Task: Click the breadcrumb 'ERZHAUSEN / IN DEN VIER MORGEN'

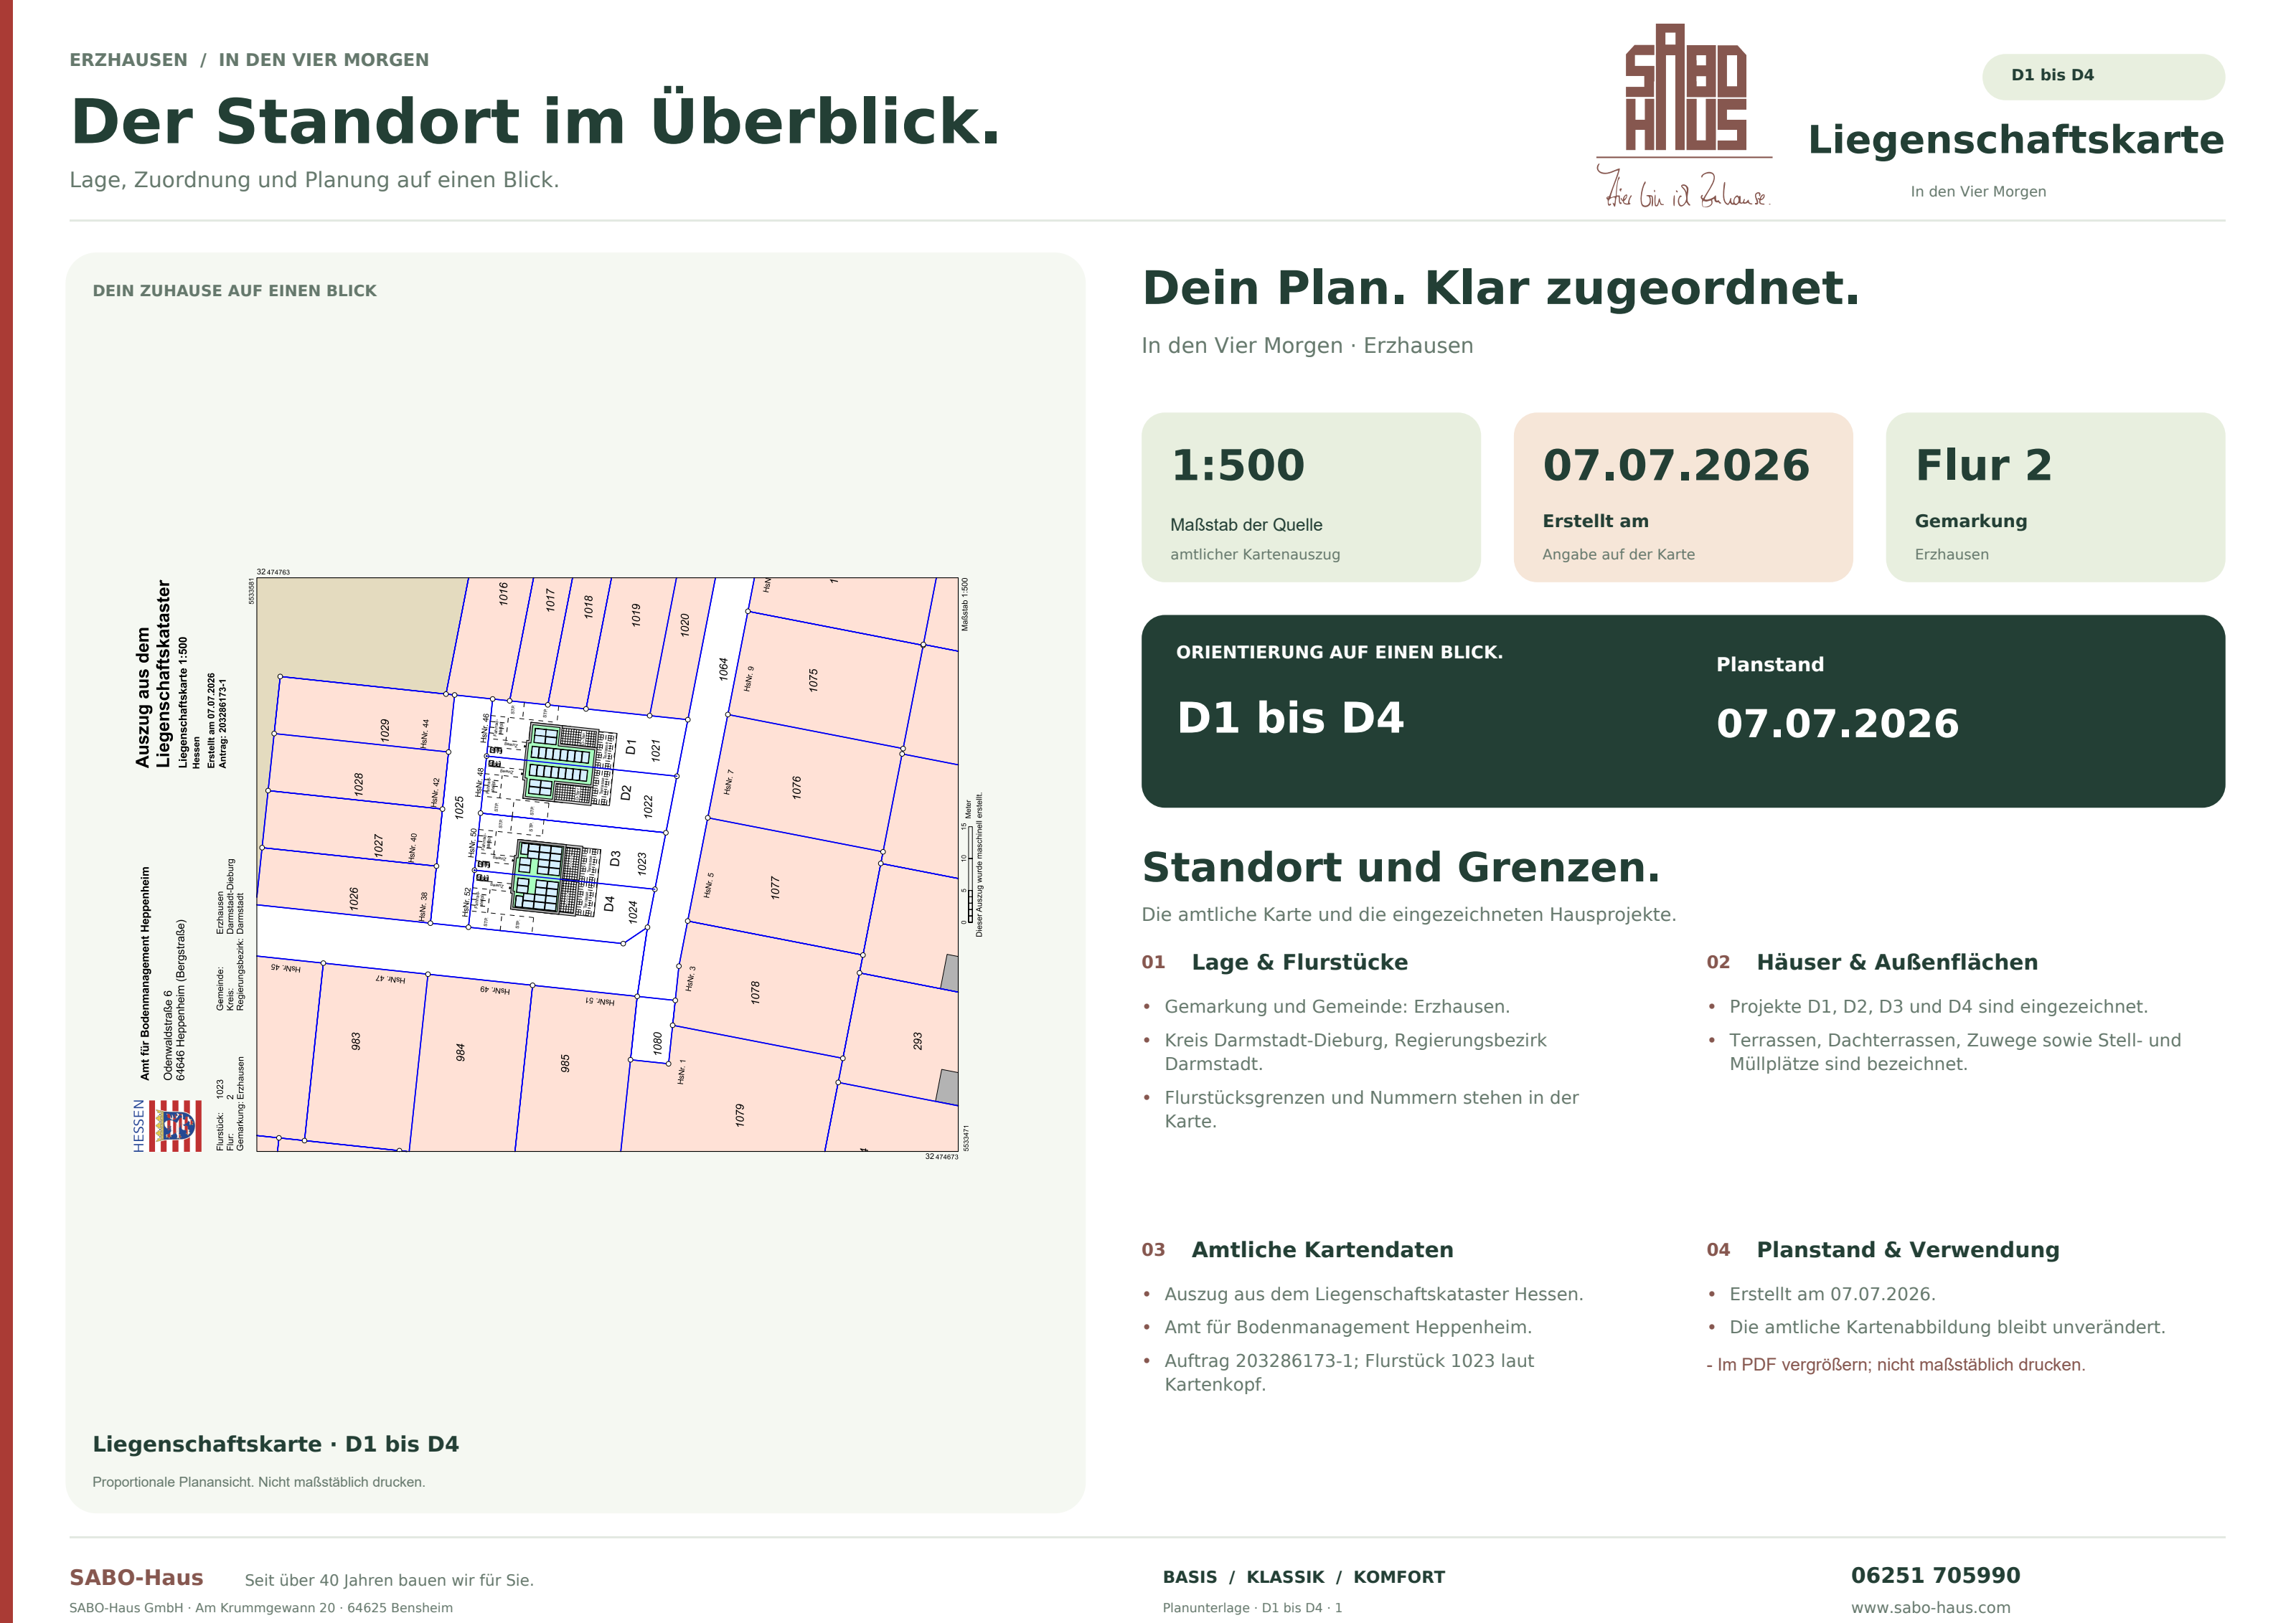Action: (249, 60)
